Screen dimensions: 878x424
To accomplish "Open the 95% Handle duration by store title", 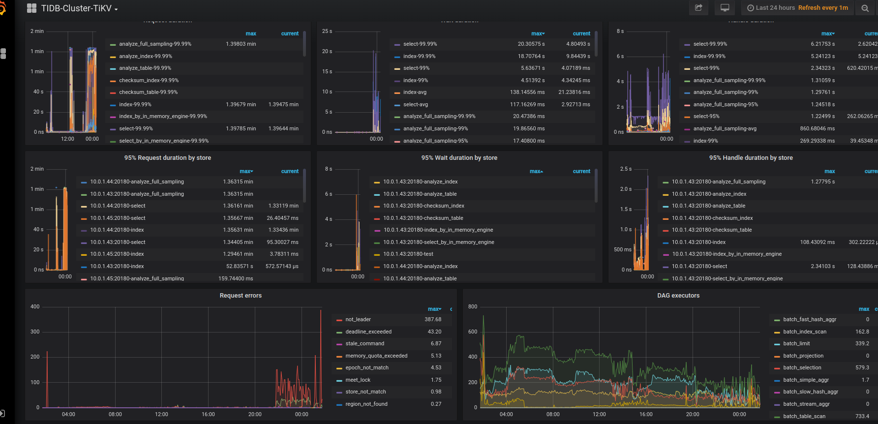I will point(751,158).
